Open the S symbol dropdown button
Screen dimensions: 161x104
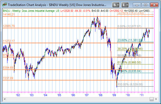coord(116,5)
